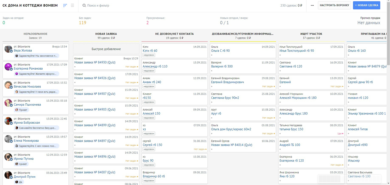Click Вера Житова's avatar

click(x=8, y=49)
